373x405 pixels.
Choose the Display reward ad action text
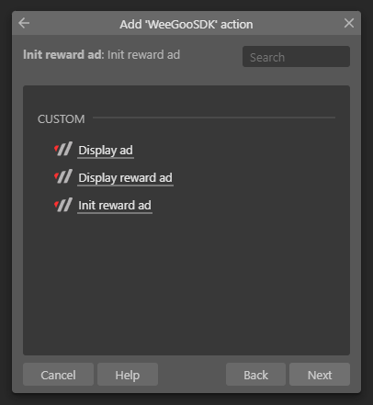125,178
